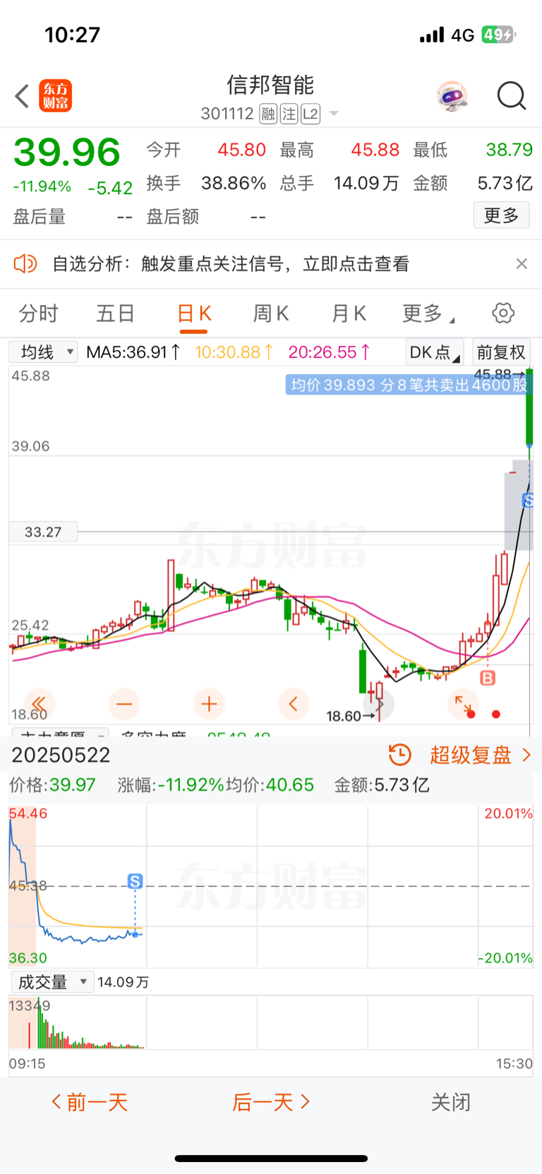Tap the 金额 5.73亿 in quote header

[x=505, y=184]
